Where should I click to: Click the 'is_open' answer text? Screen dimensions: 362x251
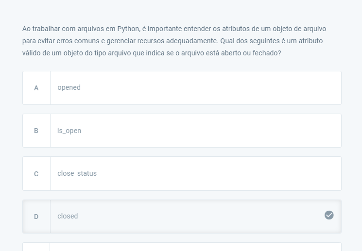(69, 131)
